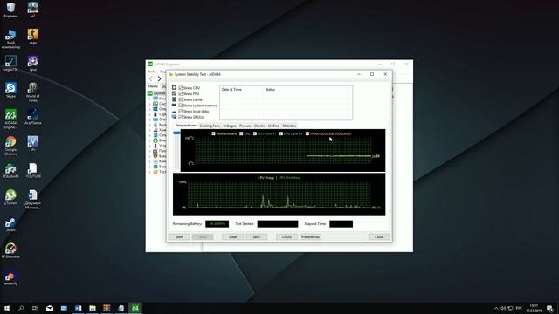
Task: Select the Steam desktop icon
Action: point(10,223)
